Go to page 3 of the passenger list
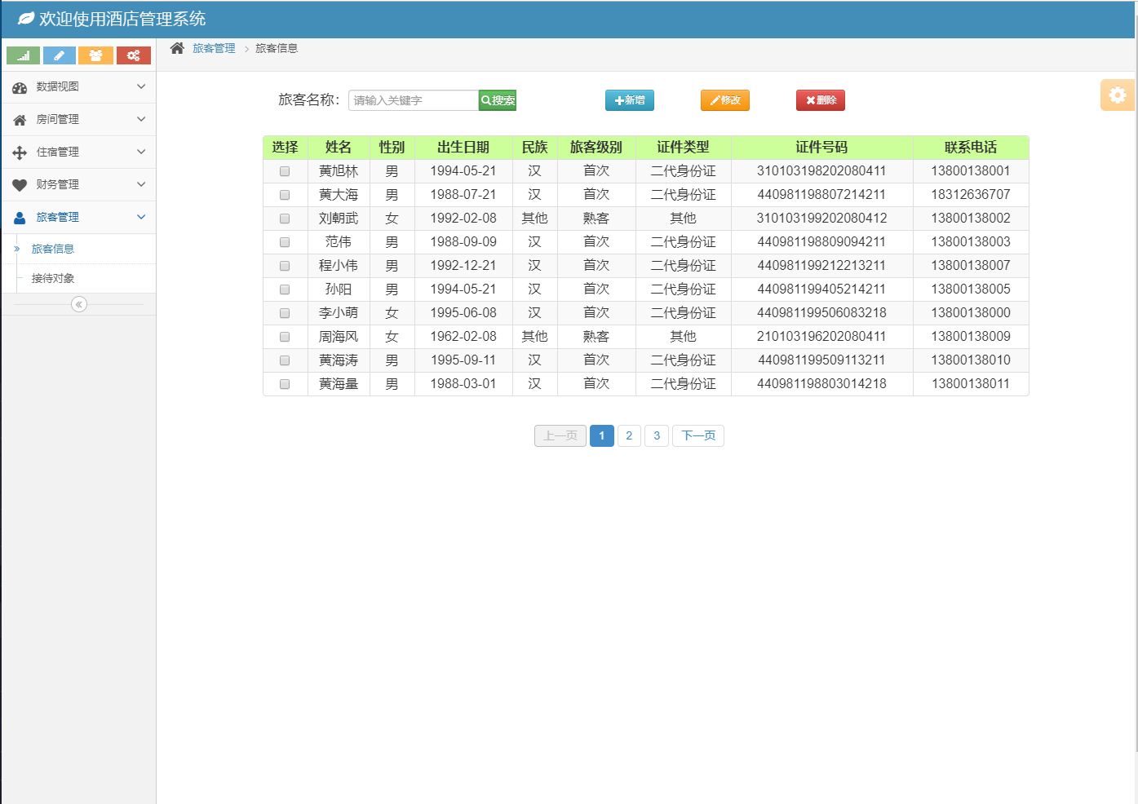This screenshot has height=804, width=1138. pos(657,435)
